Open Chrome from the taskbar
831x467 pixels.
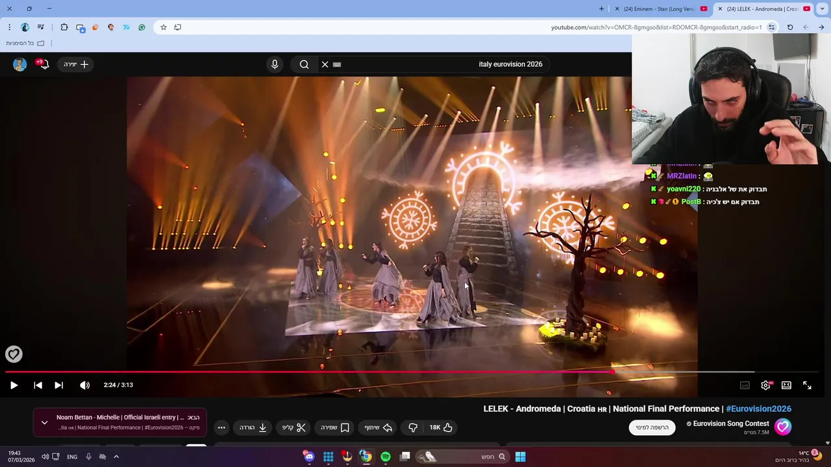[366, 457]
